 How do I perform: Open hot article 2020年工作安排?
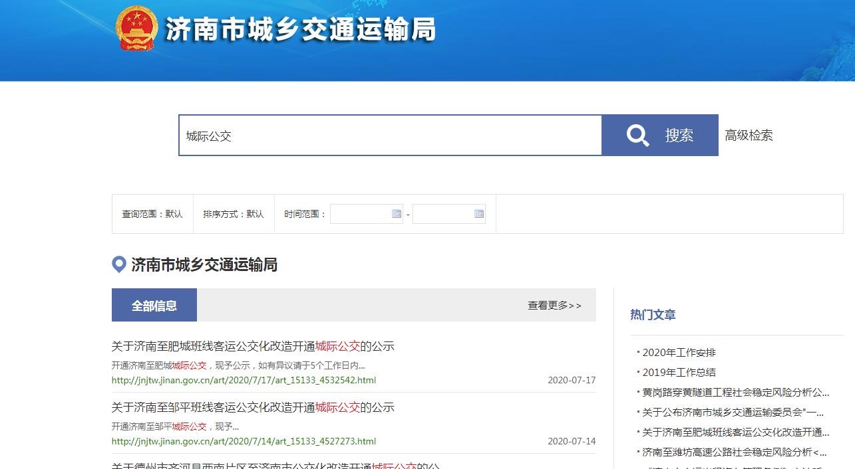pyautogui.click(x=679, y=353)
